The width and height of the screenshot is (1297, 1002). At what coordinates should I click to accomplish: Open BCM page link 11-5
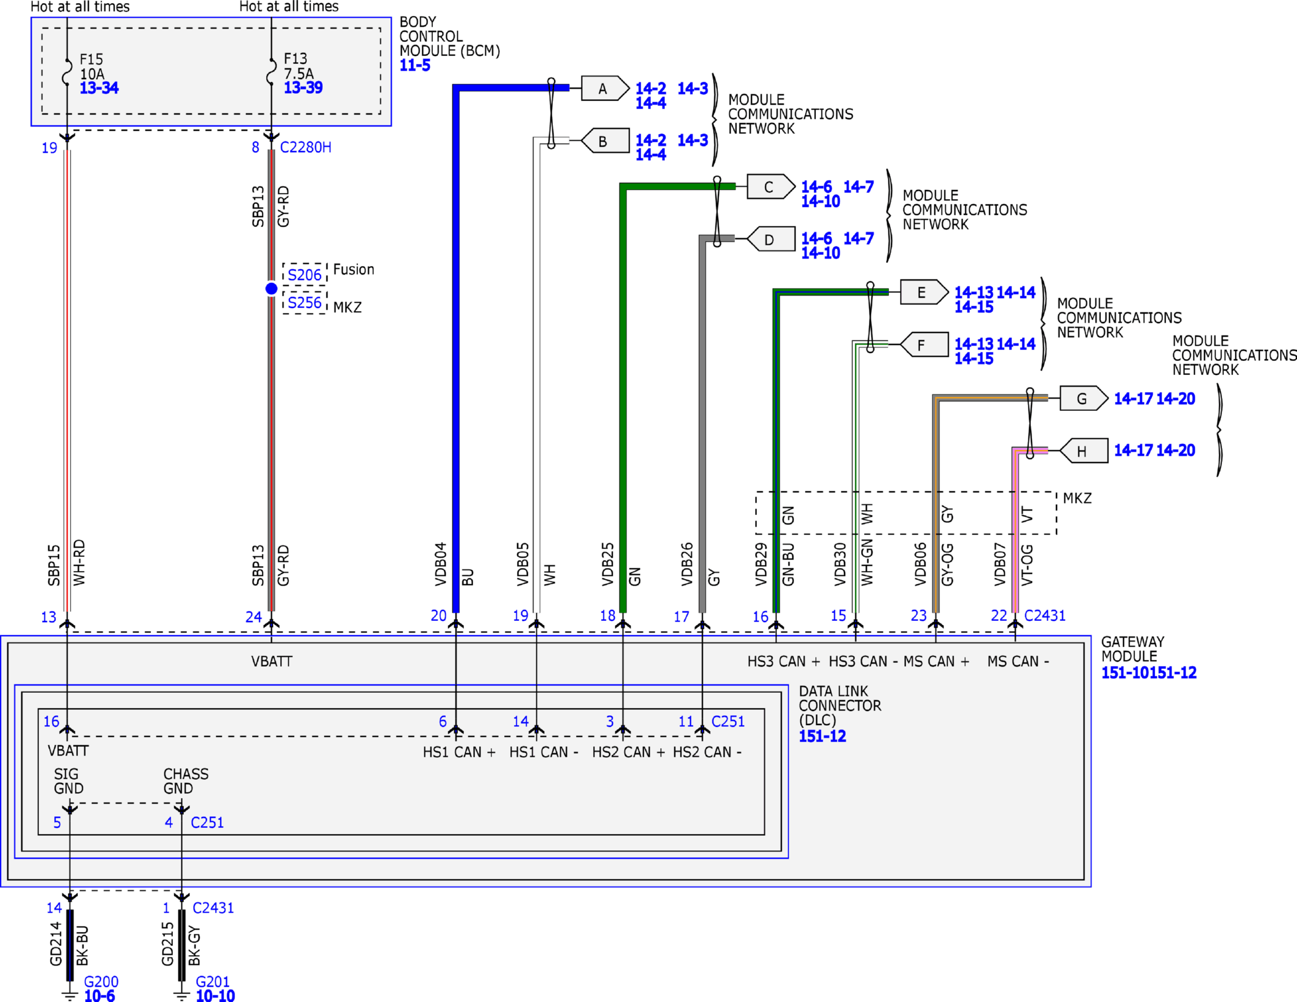(415, 66)
